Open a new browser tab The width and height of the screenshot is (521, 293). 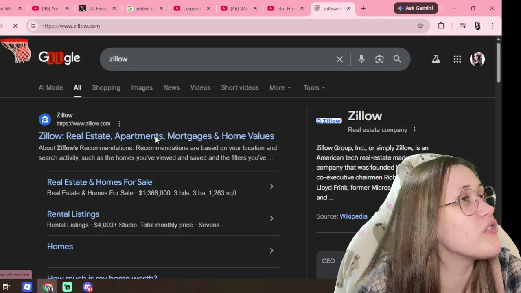(x=363, y=8)
